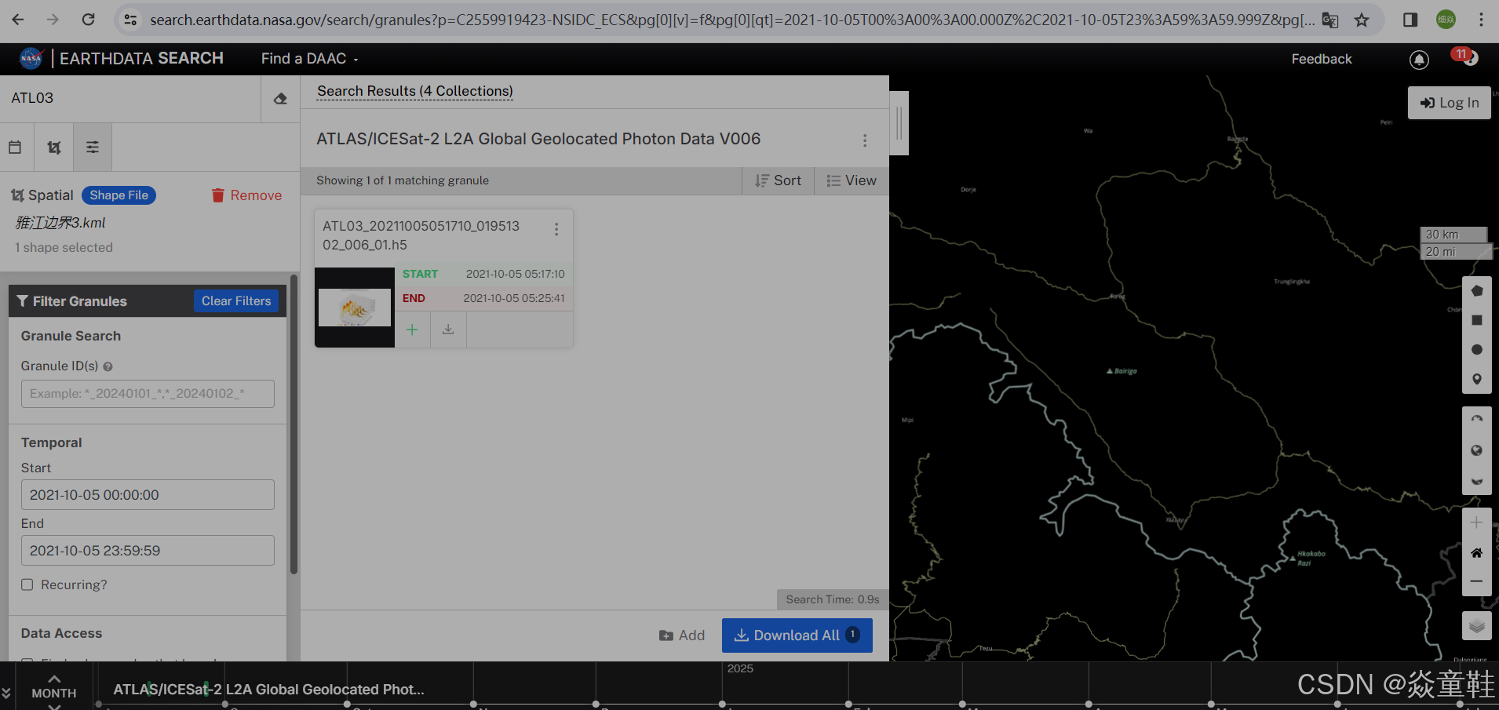The image size is (1499, 710).
Task: Click the site info icon in address bar
Action: click(x=130, y=20)
